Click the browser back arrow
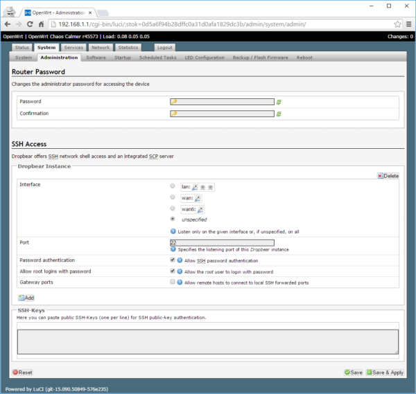The width and height of the screenshot is (416, 394). [8, 24]
